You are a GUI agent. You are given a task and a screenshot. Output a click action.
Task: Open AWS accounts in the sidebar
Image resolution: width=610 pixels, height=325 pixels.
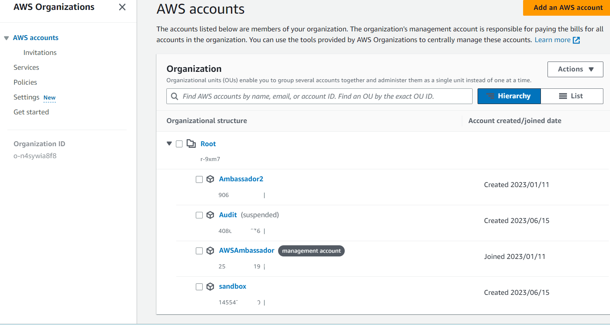tap(36, 38)
